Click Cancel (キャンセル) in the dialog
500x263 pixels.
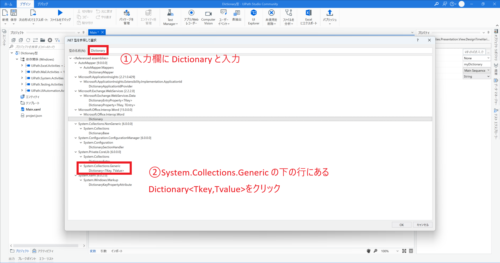click(423, 225)
